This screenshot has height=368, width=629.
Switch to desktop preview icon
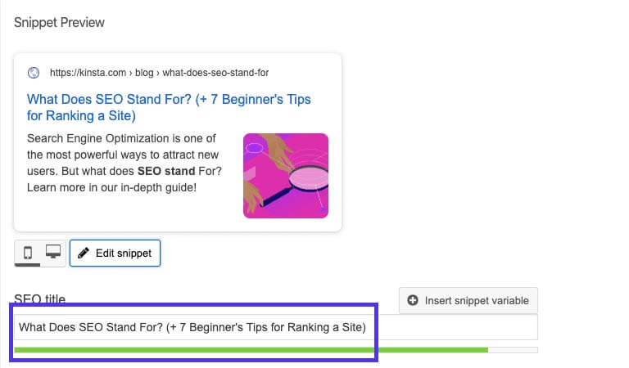click(x=53, y=252)
